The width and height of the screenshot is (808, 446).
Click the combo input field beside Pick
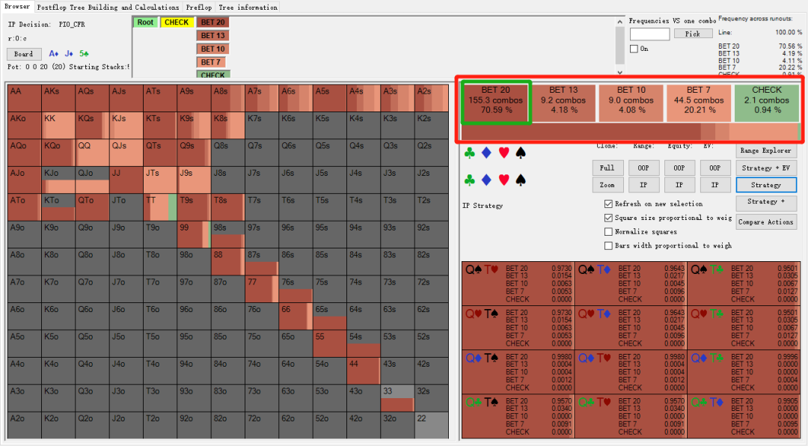click(x=650, y=34)
